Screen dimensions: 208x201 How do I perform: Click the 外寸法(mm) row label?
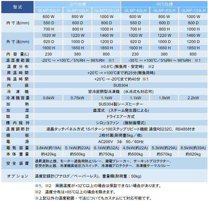[x=17, y=41]
